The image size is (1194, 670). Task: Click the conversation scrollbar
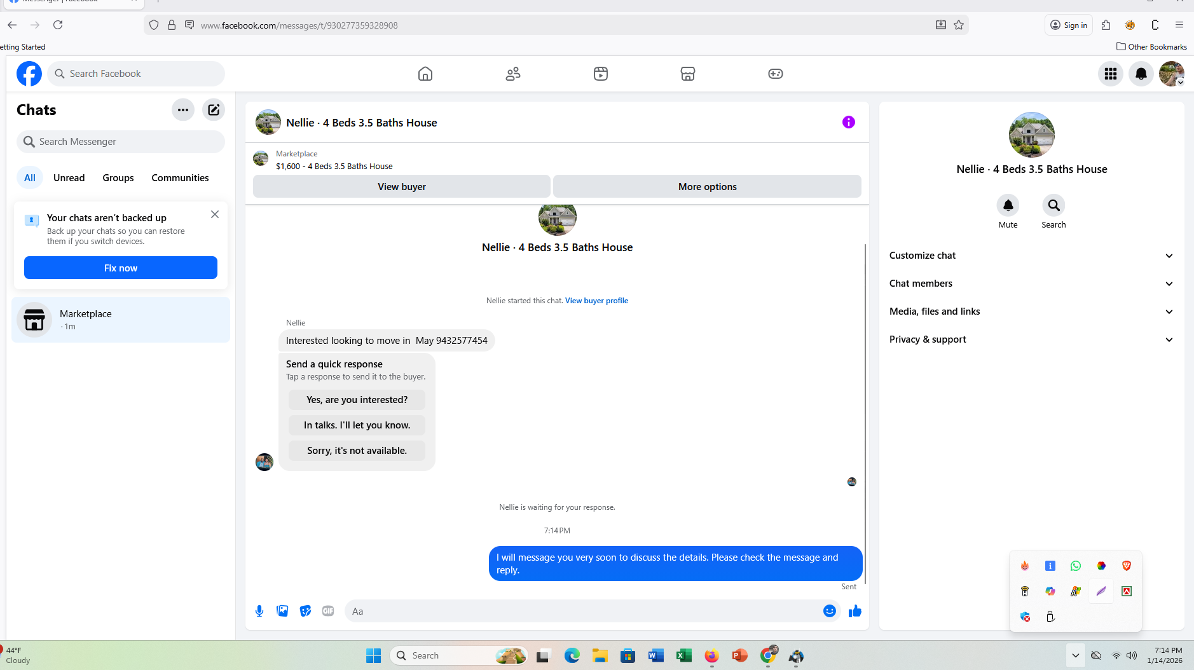click(x=865, y=414)
